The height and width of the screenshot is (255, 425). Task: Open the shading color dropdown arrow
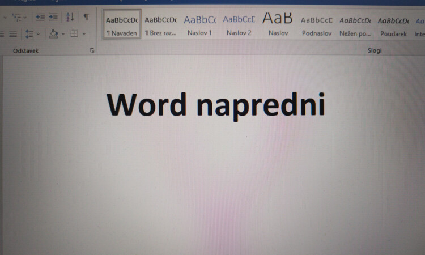coord(63,34)
